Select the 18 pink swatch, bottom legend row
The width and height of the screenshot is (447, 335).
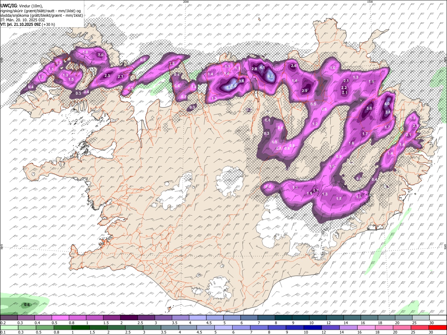pos(384,327)
